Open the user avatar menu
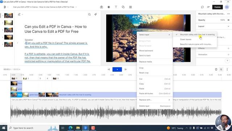 [227, 7]
